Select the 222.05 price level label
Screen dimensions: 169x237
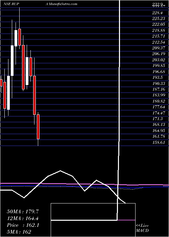click(159, 24)
